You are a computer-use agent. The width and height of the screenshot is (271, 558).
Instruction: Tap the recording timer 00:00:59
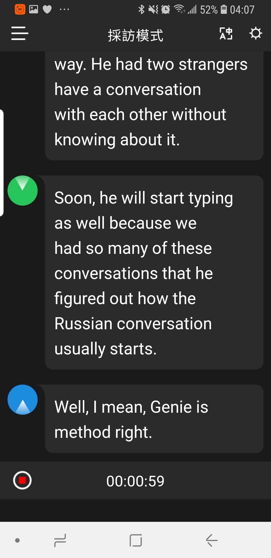[x=135, y=481]
